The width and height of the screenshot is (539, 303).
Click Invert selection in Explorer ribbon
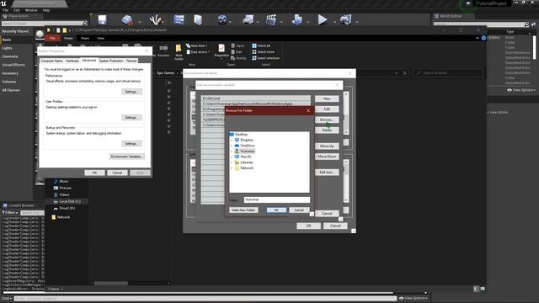pos(266,58)
